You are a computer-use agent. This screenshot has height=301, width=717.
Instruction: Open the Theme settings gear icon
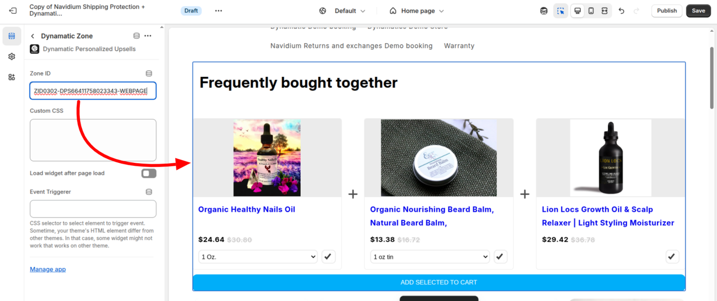(x=12, y=57)
